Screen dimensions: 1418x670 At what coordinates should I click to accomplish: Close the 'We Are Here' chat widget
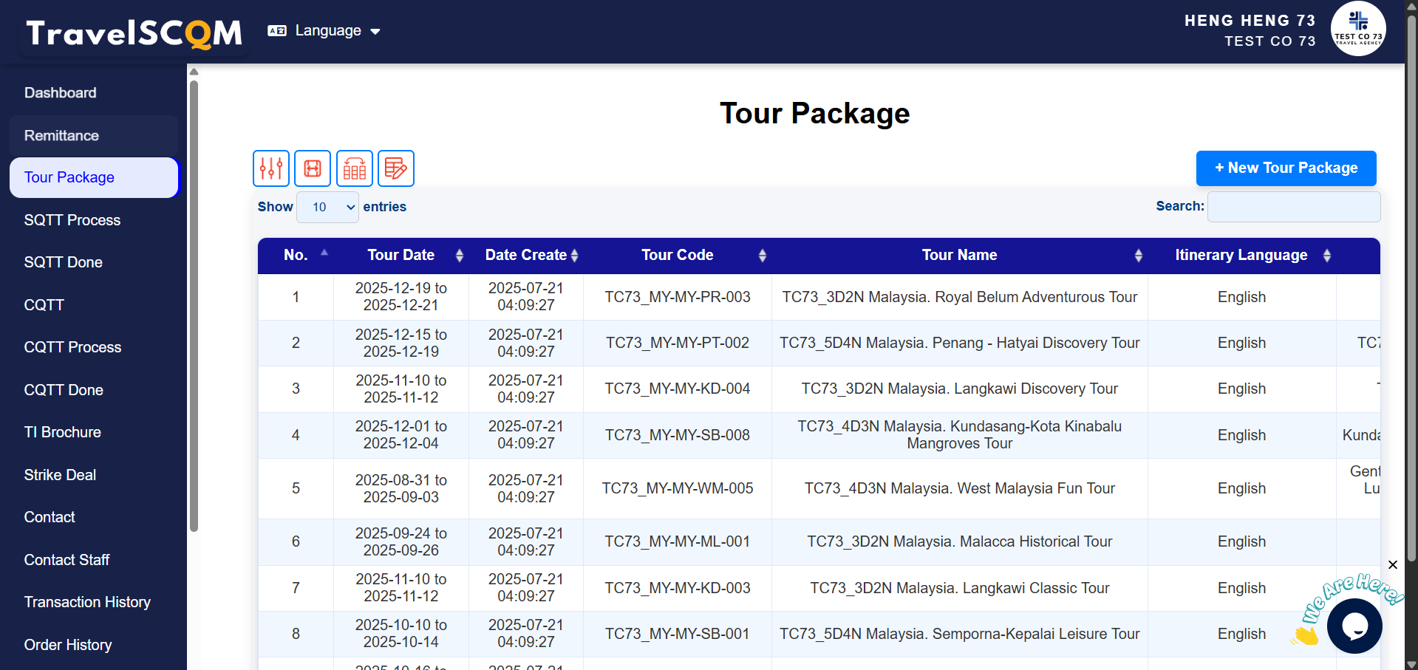[x=1392, y=565]
